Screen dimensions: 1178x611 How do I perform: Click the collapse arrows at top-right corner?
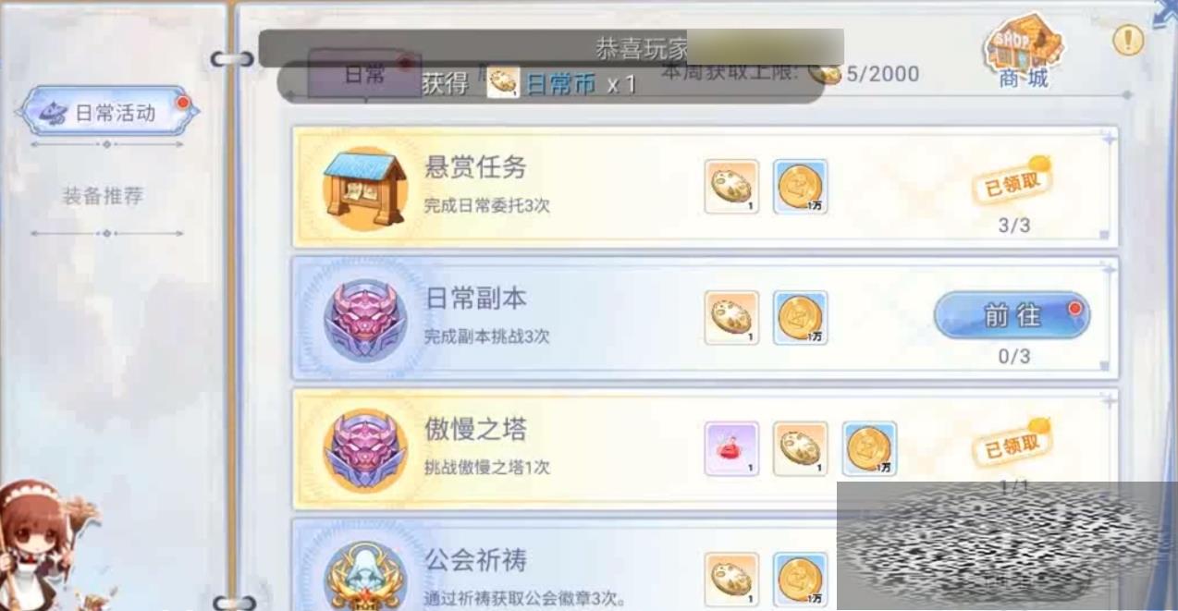click(1164, 13)
